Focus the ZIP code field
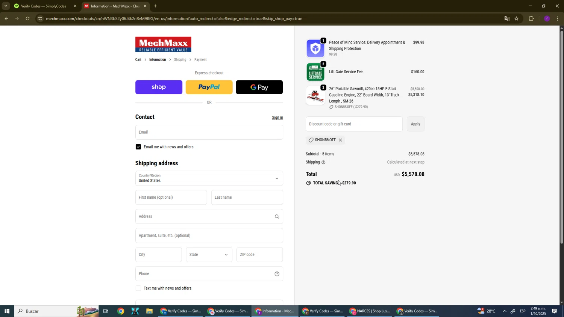 tap(260, 255)
